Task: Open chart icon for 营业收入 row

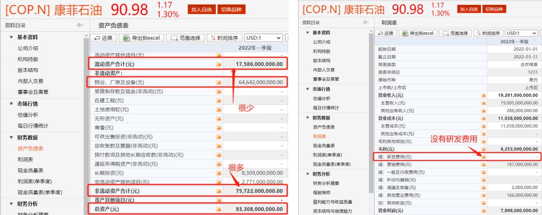Action: (x=483, y=95)
